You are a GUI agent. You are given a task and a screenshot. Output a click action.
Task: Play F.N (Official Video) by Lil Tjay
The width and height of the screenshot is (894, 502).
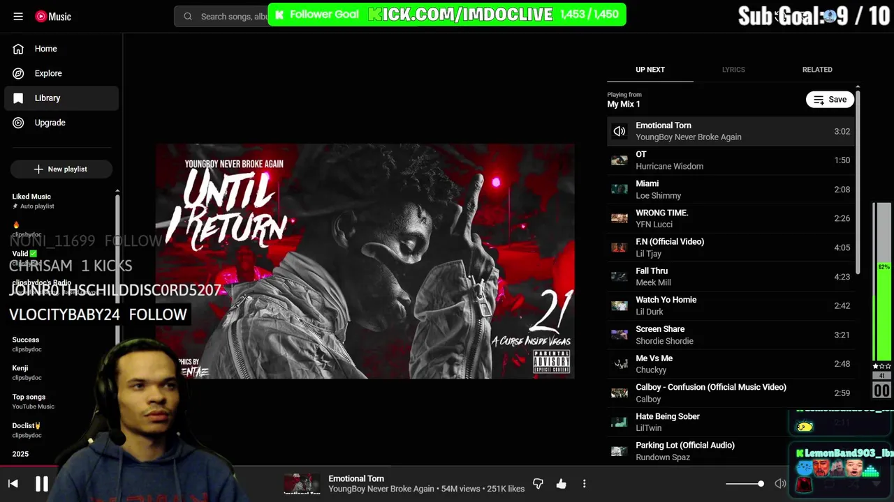731,248
